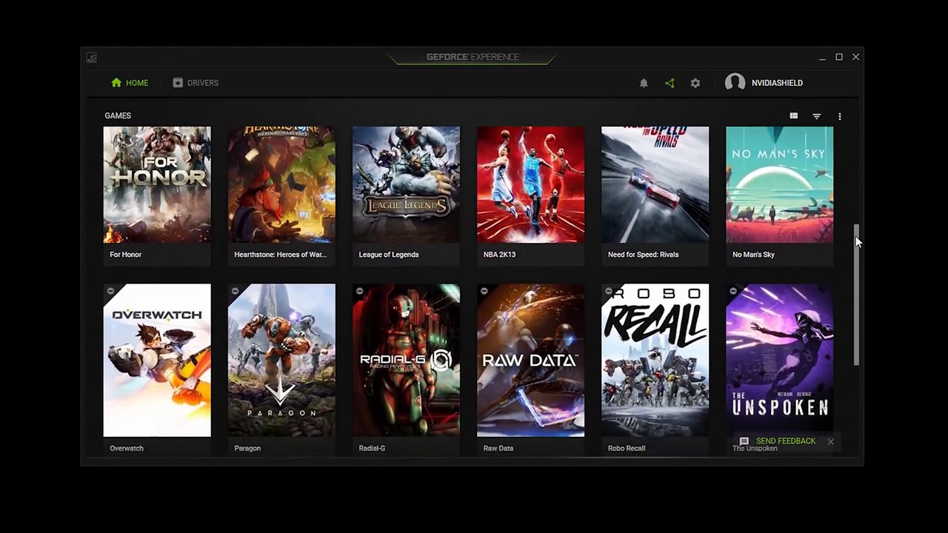Click the GeForce logo icon in title bar
This screenshot has height=533, width=948.
(91, 57)
